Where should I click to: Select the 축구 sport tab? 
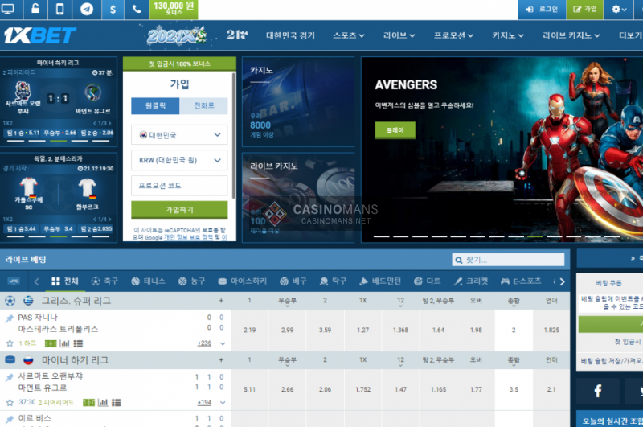tap(105, 281)
